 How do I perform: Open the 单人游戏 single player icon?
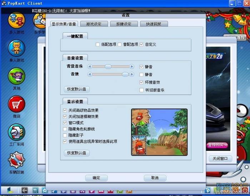tap(16, 48)
